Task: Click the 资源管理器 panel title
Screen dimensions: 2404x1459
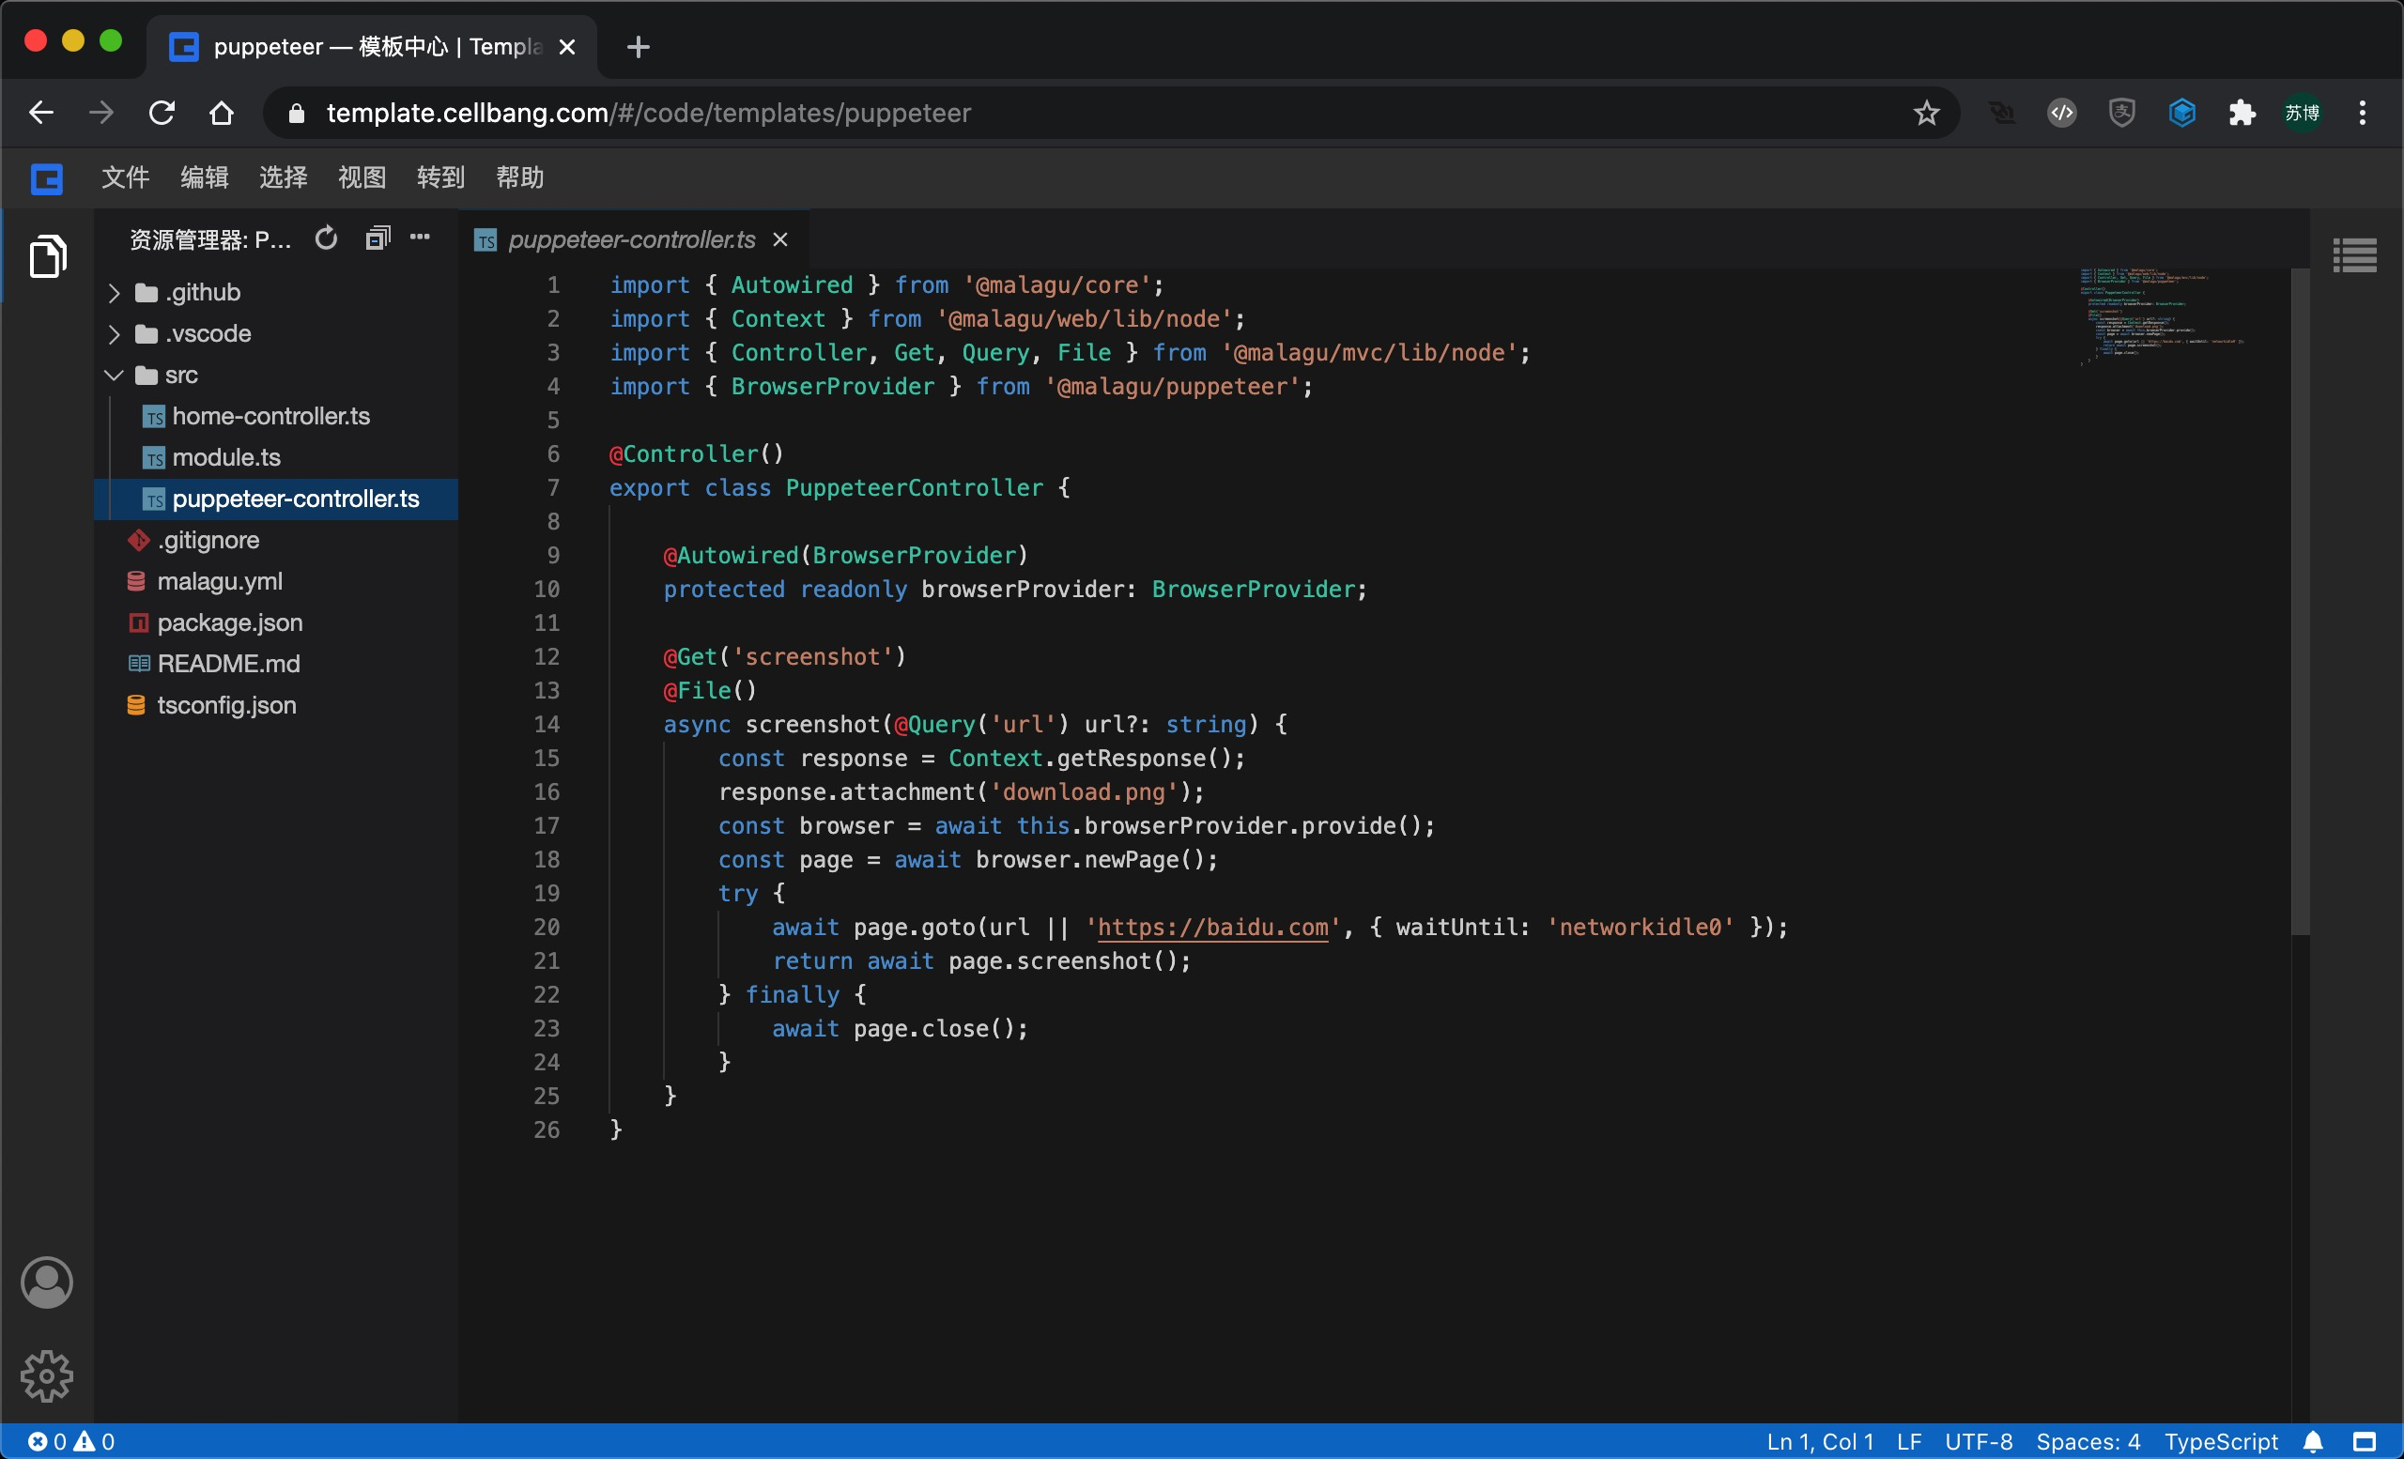Action: [209, 240]
